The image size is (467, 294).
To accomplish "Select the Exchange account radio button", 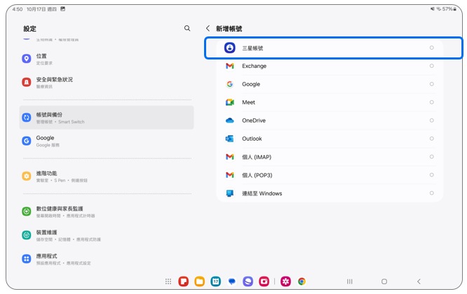I will click(431, 66).
